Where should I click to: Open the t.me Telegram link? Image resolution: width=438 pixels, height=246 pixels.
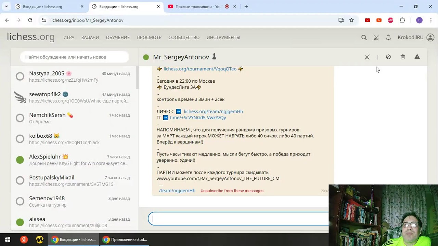click(198, 118)
